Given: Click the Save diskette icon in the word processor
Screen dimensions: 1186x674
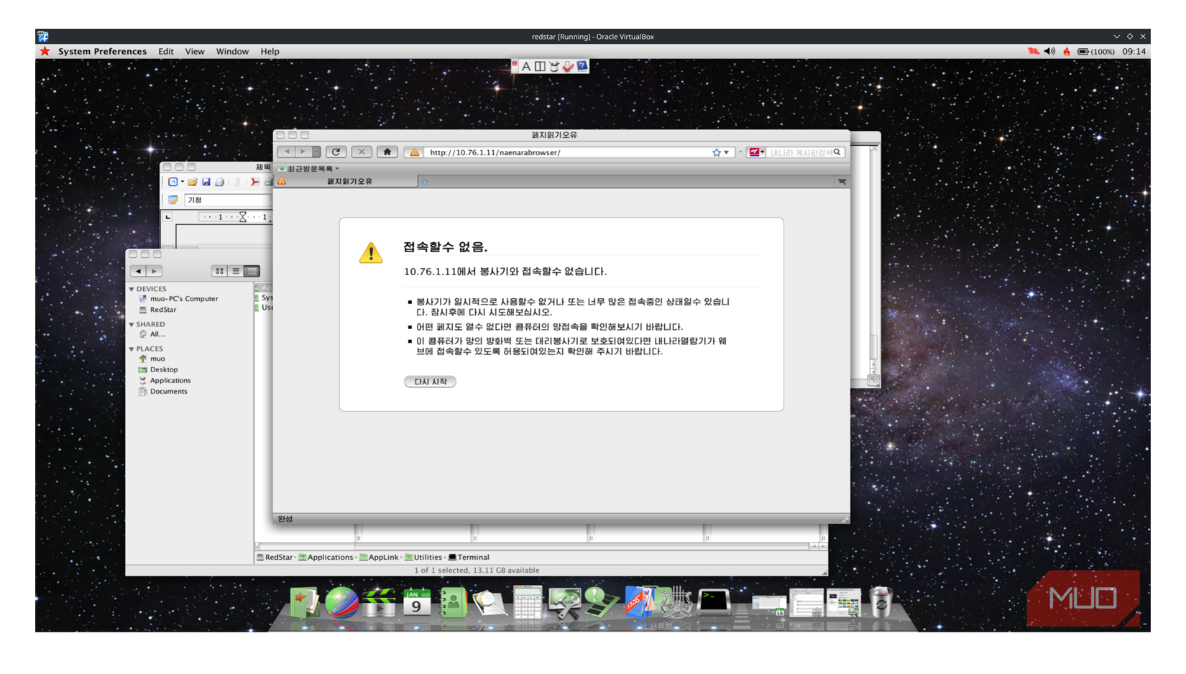Looking at the screenshot, I should tap(207, 182).
